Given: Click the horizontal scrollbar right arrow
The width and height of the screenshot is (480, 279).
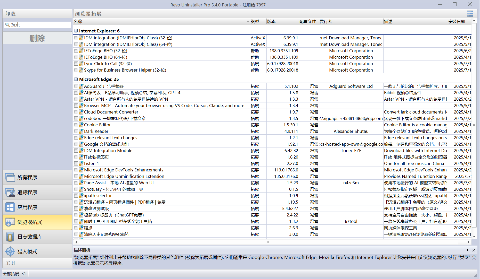Looking at the screenshot, I should (469, 242).
